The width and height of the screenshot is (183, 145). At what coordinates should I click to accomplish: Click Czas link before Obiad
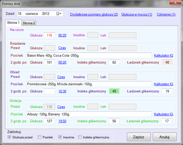click(x=61, y=77)
